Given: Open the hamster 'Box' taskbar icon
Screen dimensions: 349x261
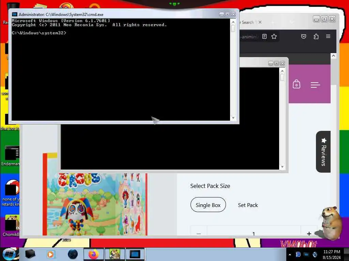Looking at the screenshot, I should pos(115,254).
